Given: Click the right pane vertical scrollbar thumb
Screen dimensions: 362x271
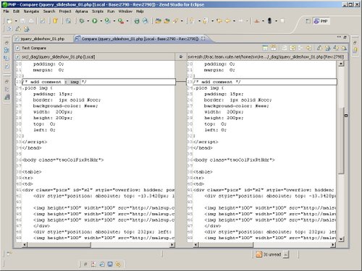Looking at the screenshot, I should tap(341, 141).
